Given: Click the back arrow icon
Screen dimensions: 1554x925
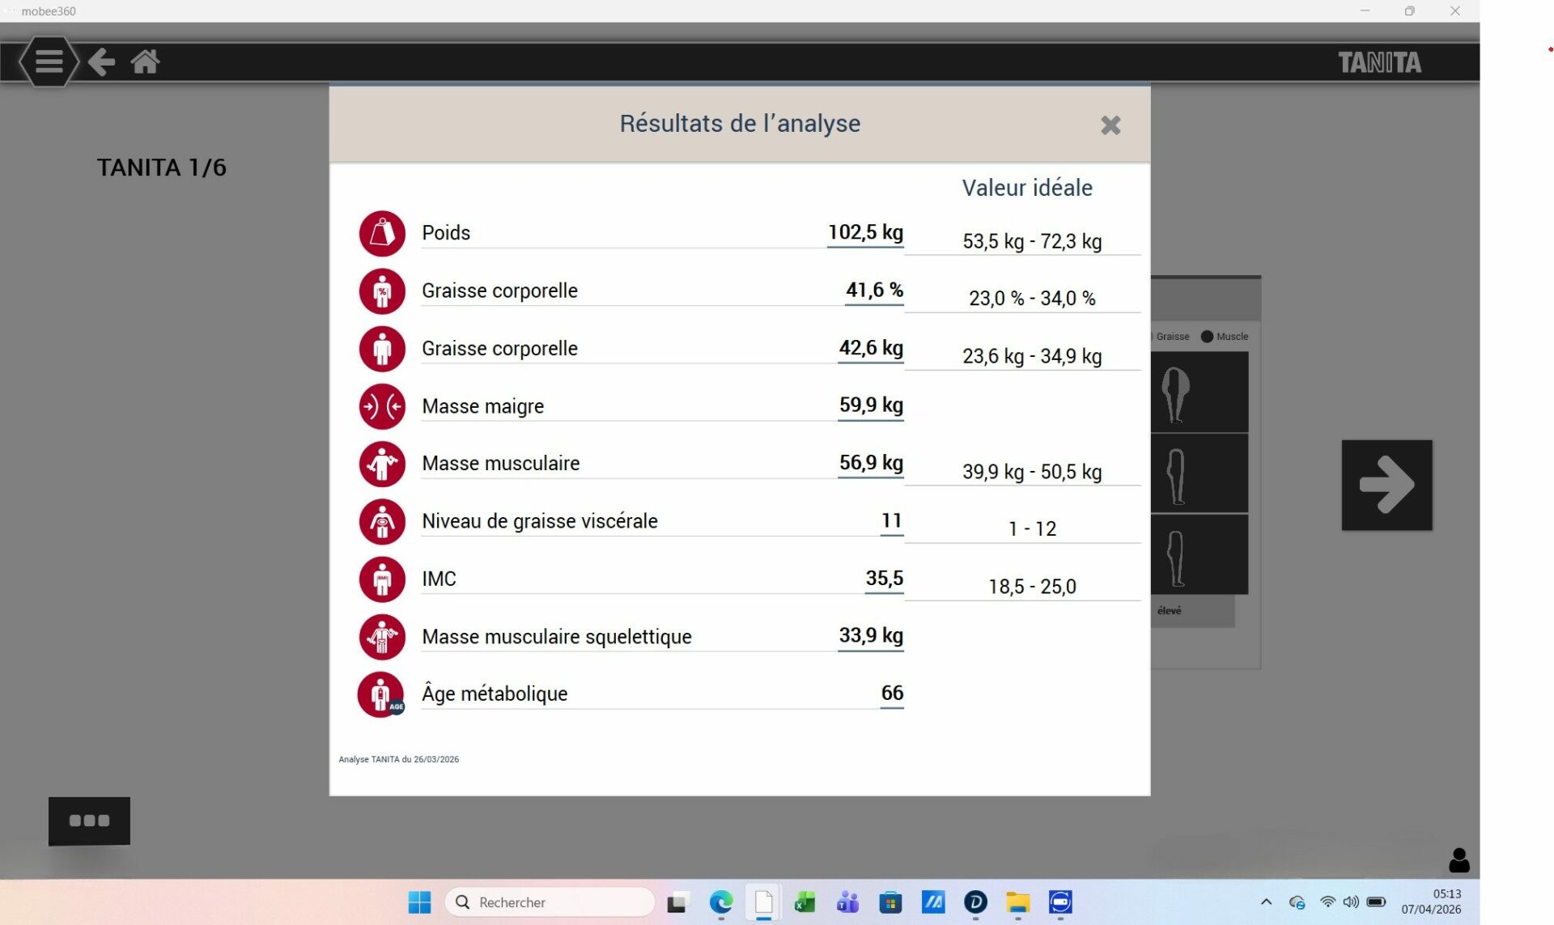Looking at the screenshot, I should (x=101, y=62).
